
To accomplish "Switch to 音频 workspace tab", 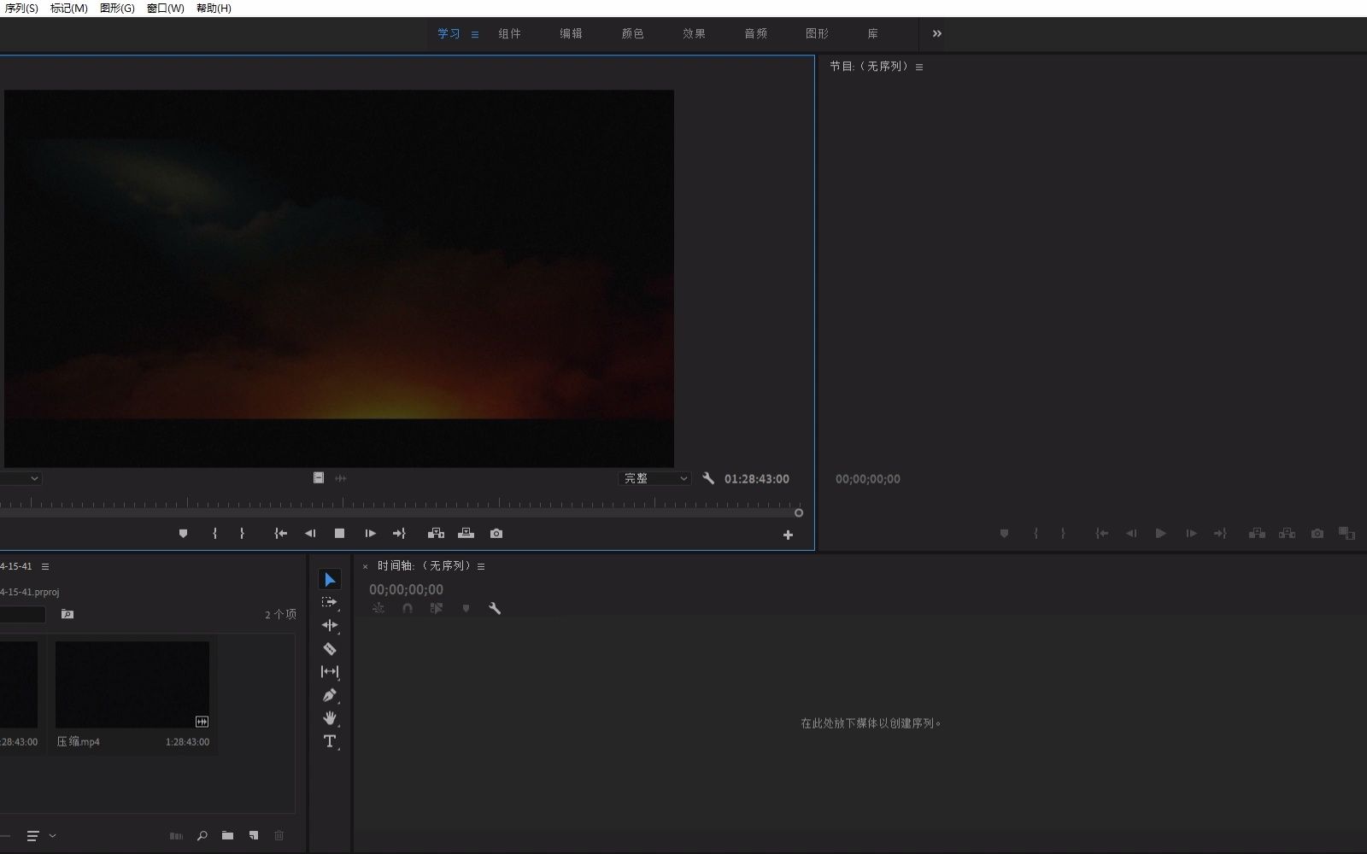I will [756, 34].
